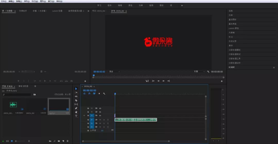Switch project panel to list view
This screenshot has width=278, height=144.
[7, 141]
